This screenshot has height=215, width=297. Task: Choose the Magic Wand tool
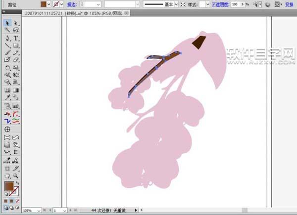point(7,31)
